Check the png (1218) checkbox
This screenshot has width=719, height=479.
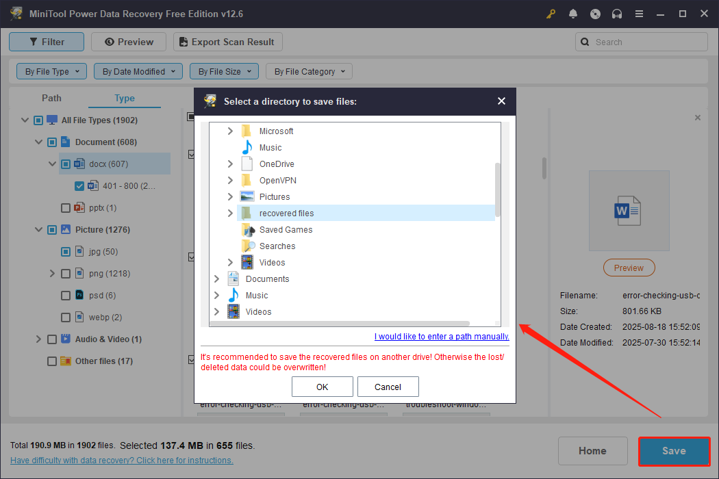66,274
